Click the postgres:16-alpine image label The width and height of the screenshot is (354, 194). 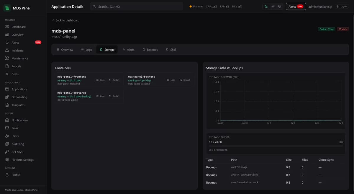68,100
